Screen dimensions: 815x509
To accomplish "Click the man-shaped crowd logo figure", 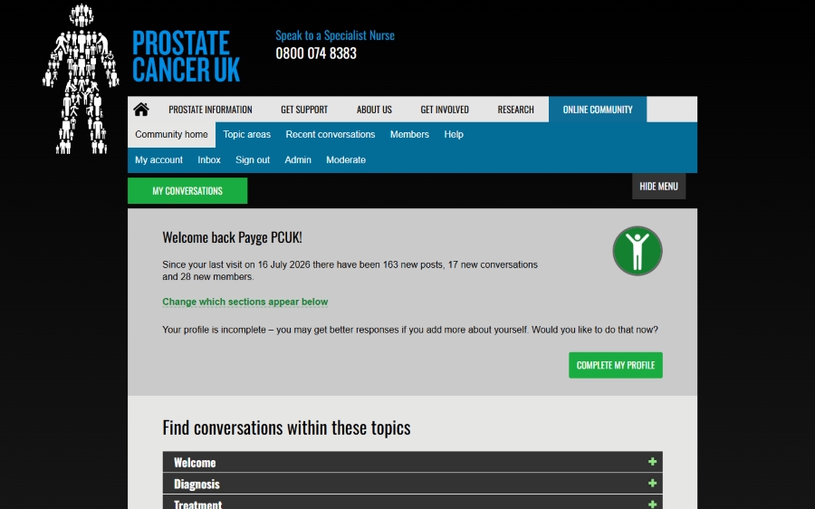I will point(81,79).
